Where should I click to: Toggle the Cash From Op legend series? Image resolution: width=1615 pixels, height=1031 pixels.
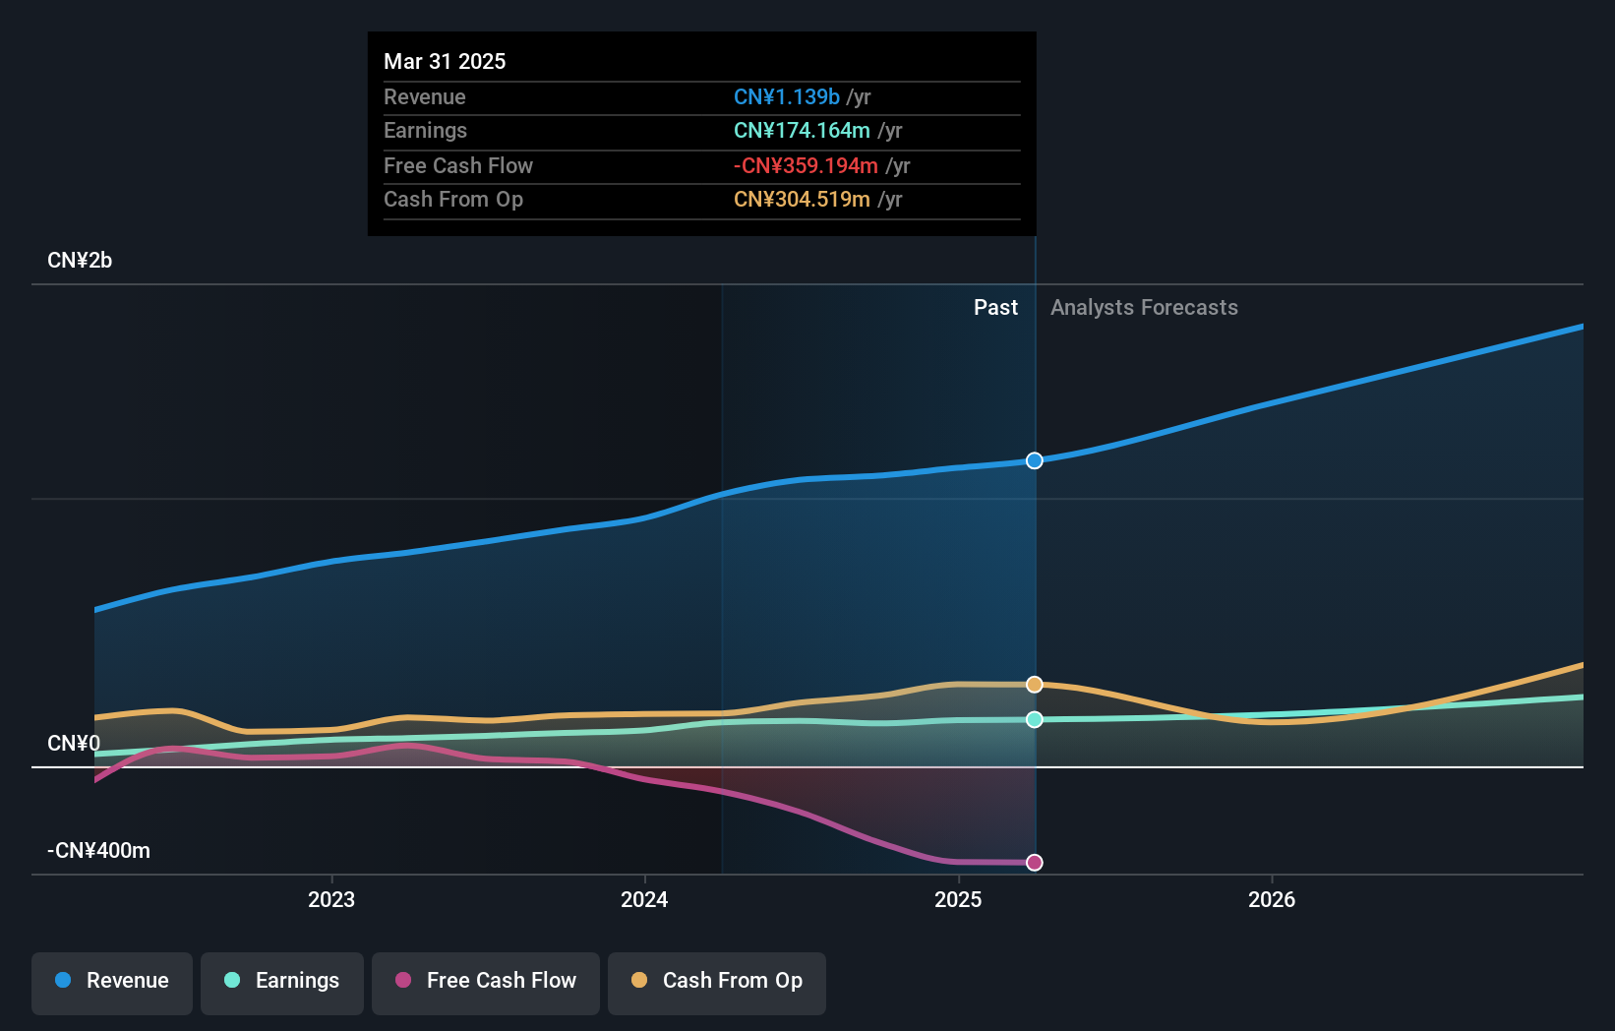tap(717, 983)
